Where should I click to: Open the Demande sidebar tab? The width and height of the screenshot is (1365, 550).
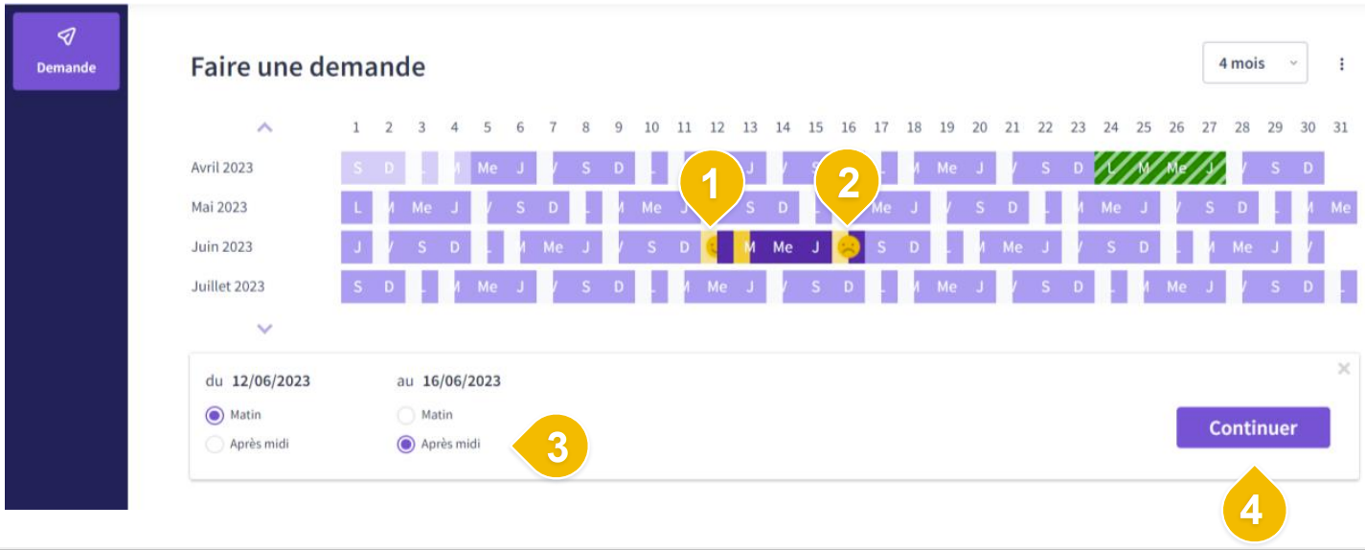point(66,52)
